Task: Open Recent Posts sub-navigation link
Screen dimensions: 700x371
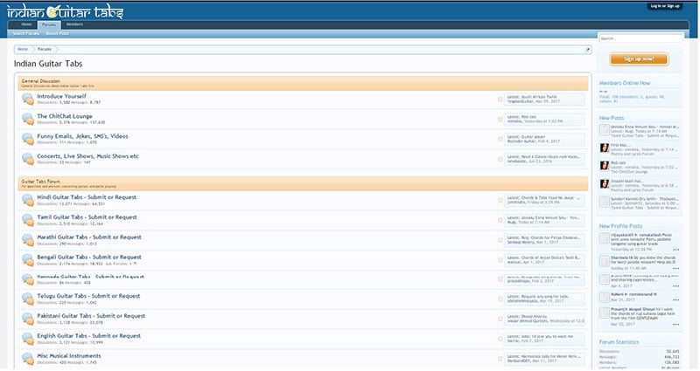Action: pyautogui.click(x=57, y=33)
